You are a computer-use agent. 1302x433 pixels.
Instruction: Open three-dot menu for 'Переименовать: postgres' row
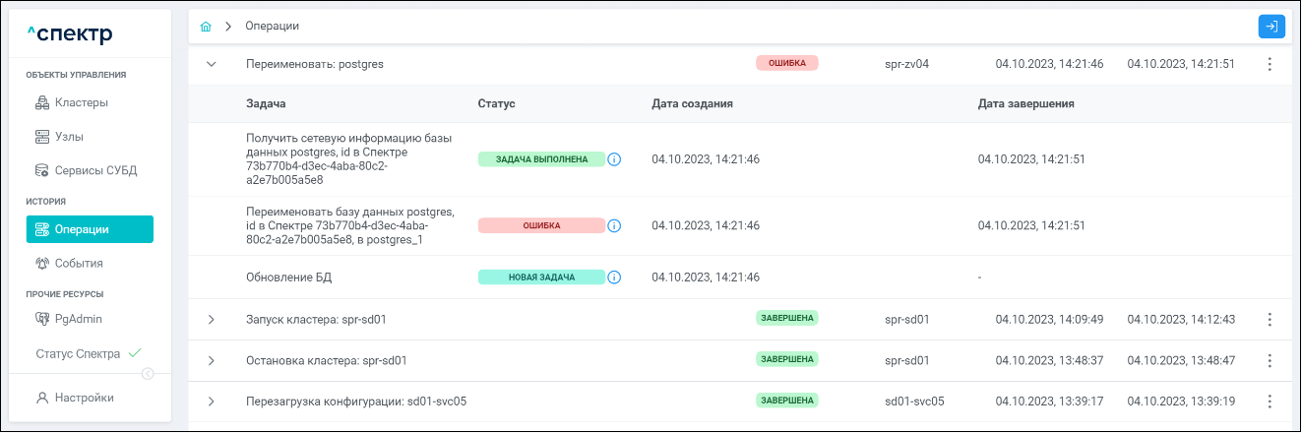[1270, 64]
